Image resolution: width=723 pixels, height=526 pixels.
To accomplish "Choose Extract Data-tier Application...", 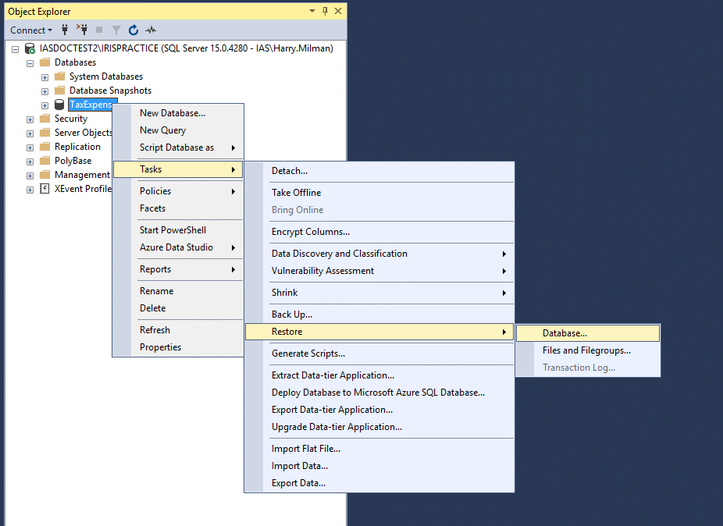I will [379, 375].
